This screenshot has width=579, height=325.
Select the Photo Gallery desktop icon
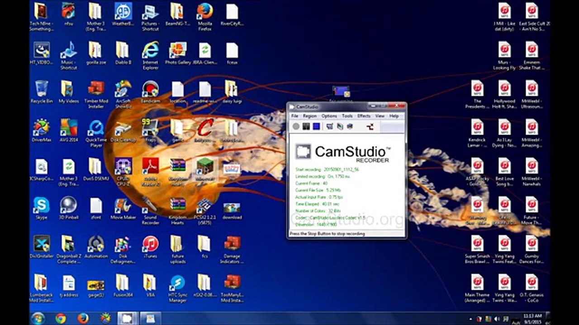(177, 53)
